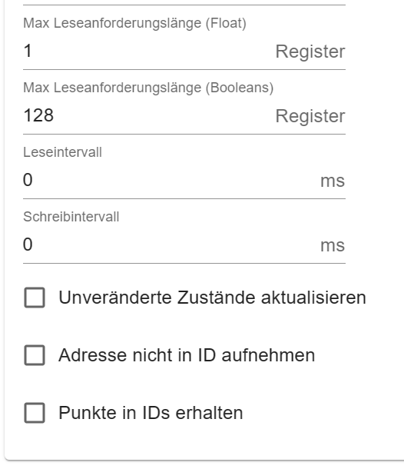Screen dimensions: 404x469
Task: Click the Register unit in Float row
Action: (x=310, y=52)
